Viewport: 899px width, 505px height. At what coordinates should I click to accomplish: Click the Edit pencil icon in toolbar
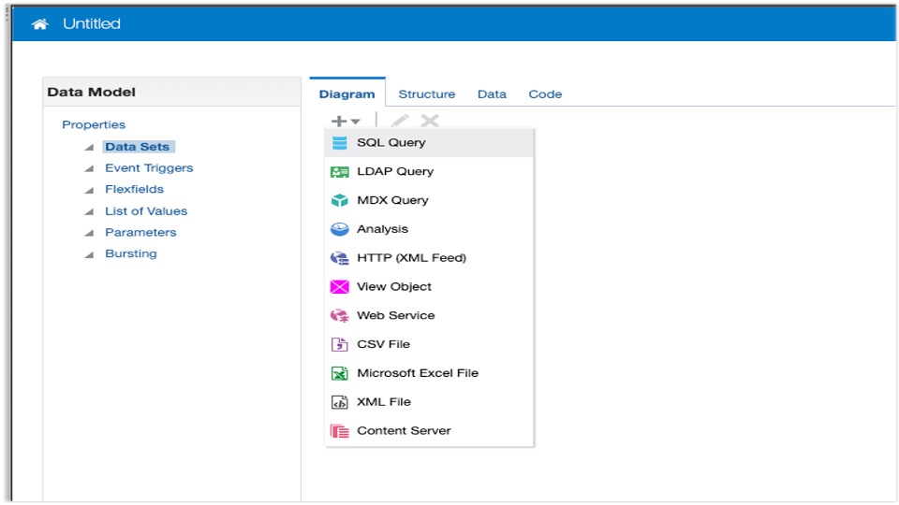(400, 121)
